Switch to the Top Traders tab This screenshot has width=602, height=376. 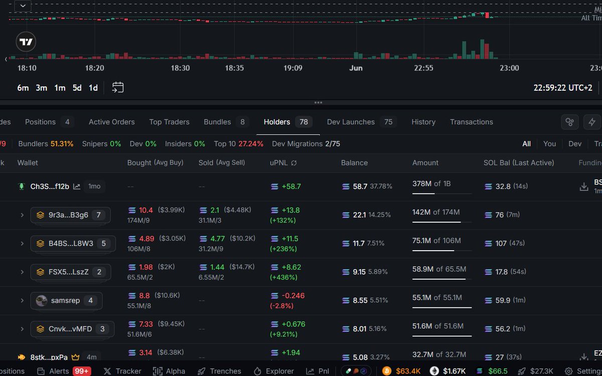169,122
